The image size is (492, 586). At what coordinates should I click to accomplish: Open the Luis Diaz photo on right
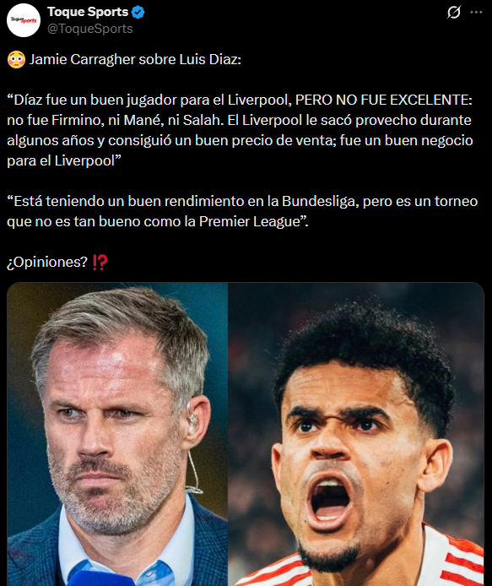(356, 434)
